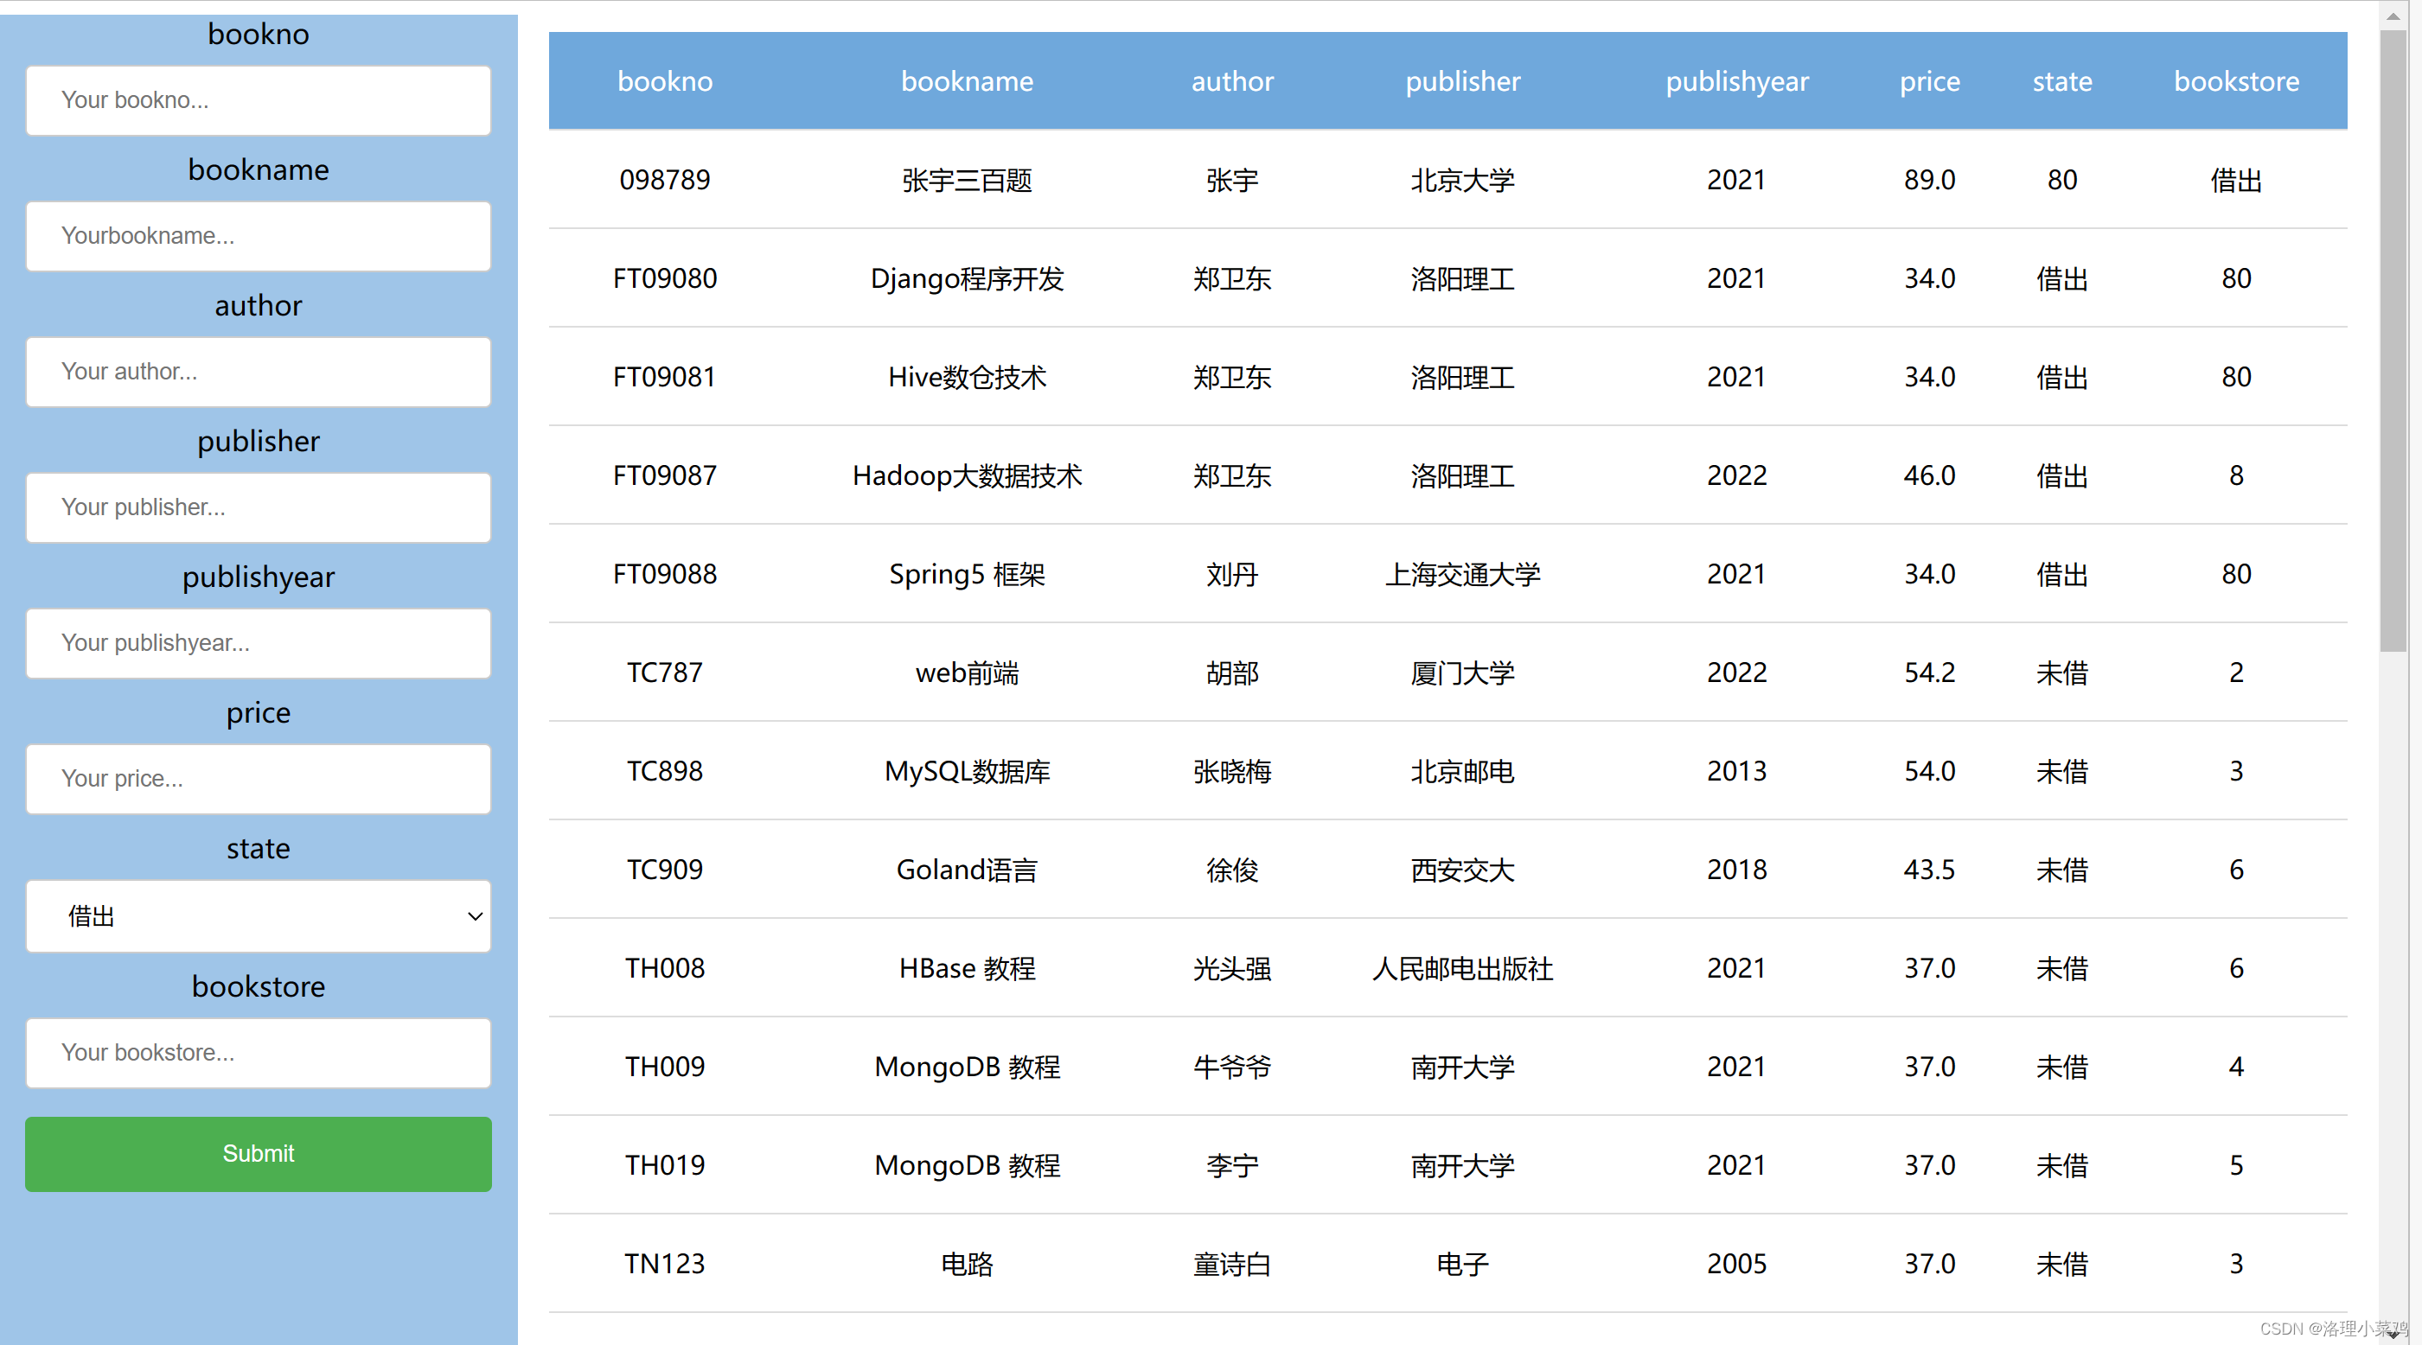
Task: Select the author column header
Action: tap(1231, 81)
